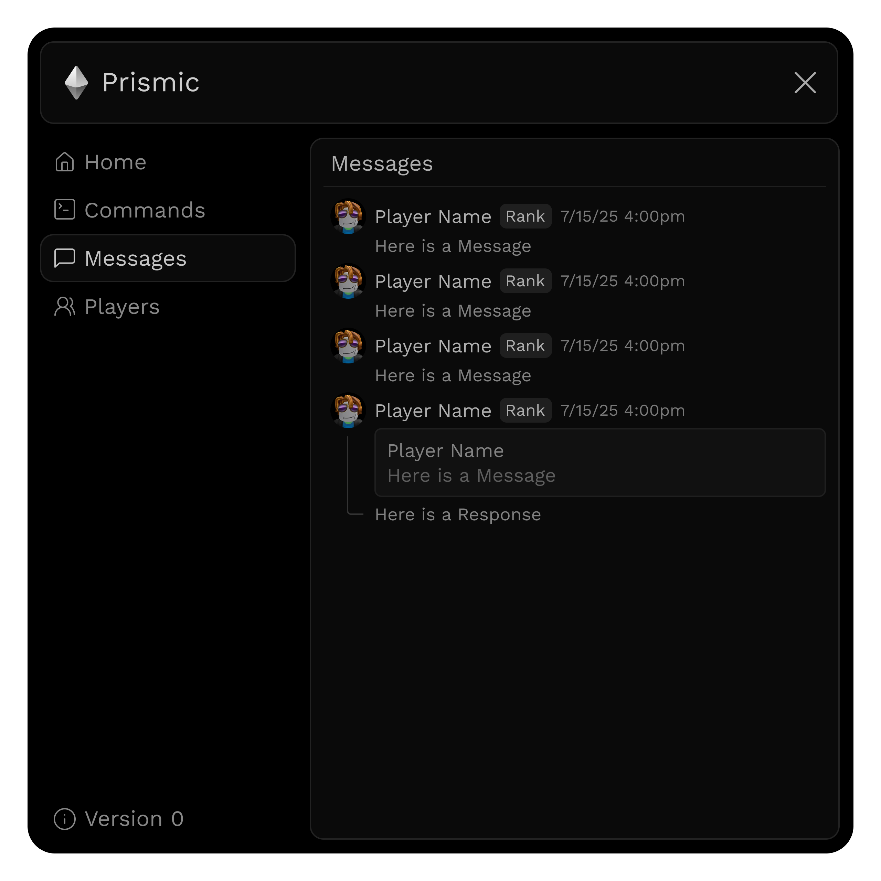Click the Commands terminal icon
881x881 pixels.
tap(64, 210)
